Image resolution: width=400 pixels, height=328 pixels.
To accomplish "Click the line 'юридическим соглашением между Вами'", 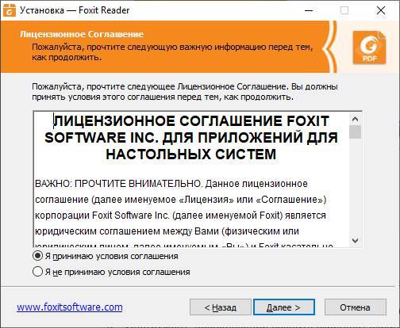I will (x=167, y=231).
